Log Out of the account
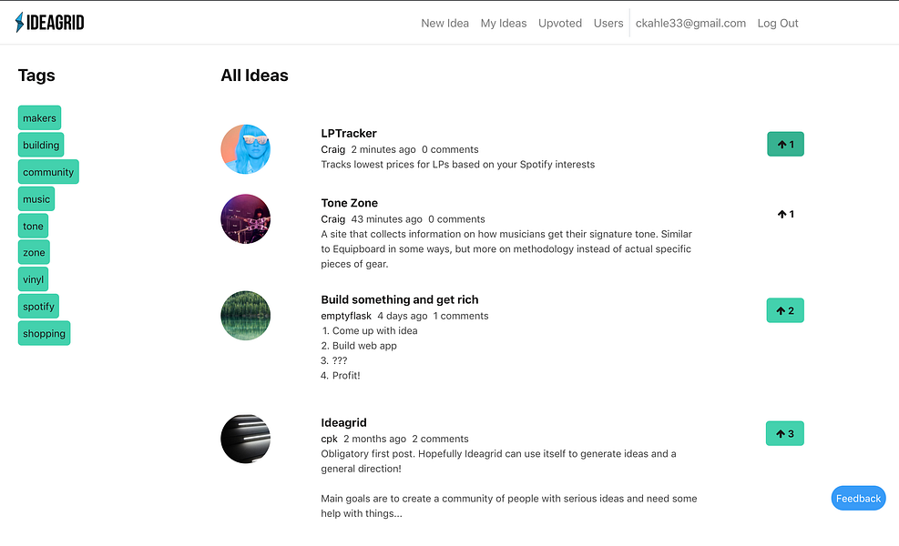 778,24
